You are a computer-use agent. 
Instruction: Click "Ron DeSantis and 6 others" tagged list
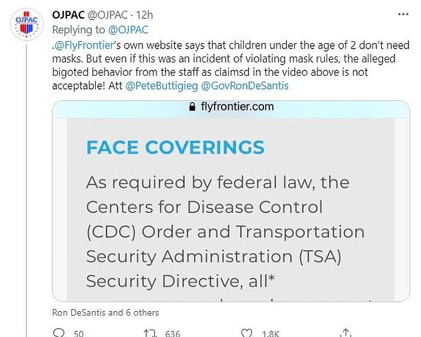coord(105,312)
